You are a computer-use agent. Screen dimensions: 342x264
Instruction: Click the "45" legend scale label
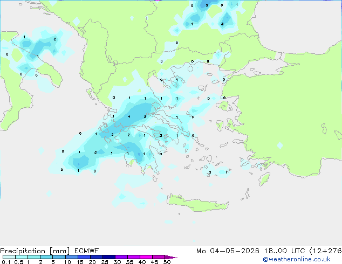click(x=154, y=262)
